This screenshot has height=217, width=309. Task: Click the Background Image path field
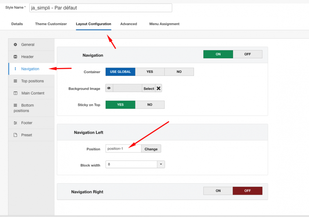pos(128,88)
